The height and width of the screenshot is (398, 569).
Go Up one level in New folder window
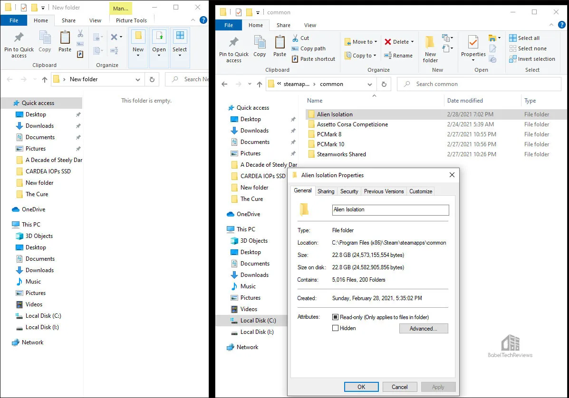tap(45, 79)
